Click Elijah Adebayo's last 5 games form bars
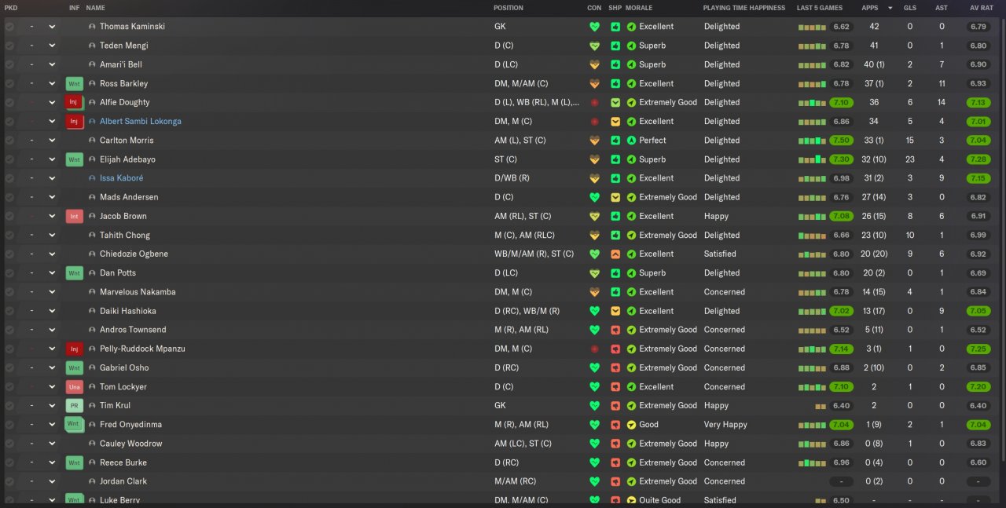 click(812, 159)
